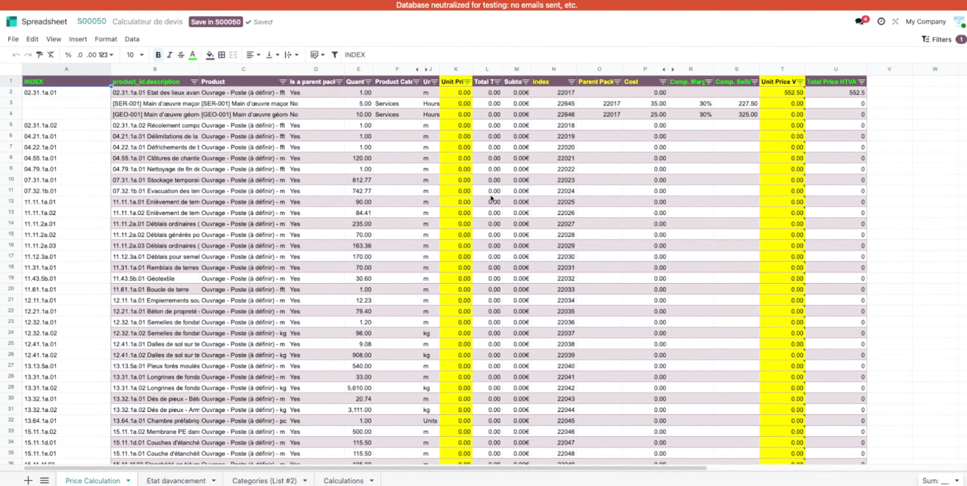Open the Product column filter dropdown
967x486 pixels.
coord(283,82)
